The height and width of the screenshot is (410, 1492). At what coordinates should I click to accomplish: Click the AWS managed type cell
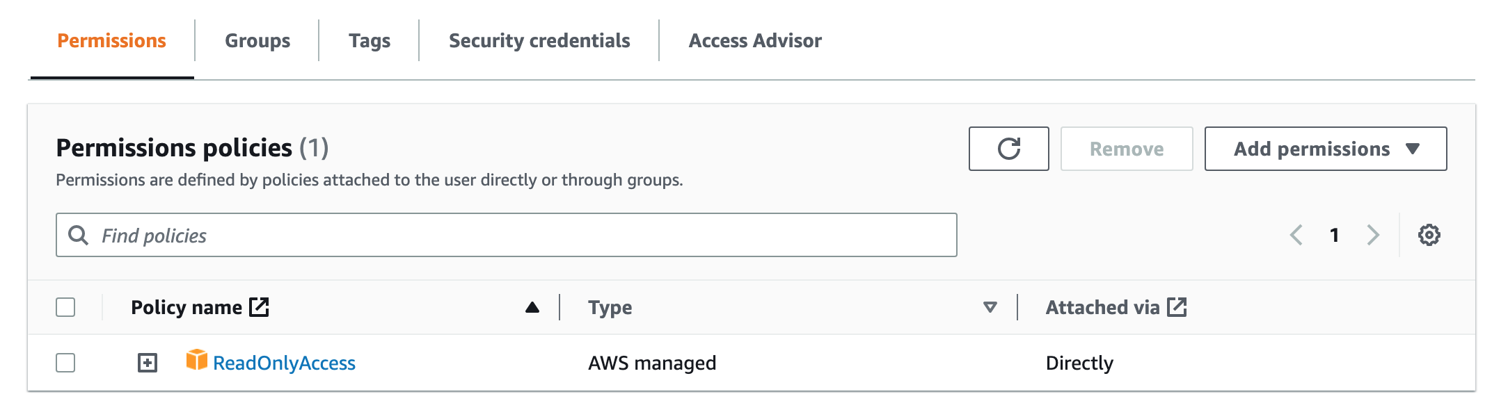[x=652, y=363]
